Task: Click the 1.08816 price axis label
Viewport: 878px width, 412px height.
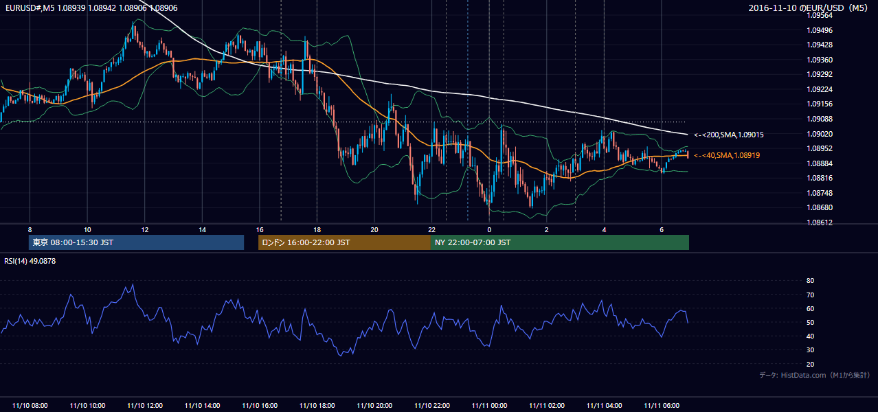Action: (819, 178)
